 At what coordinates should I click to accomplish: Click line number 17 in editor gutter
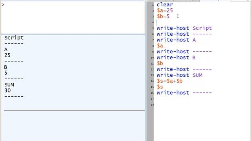point(152,99)
